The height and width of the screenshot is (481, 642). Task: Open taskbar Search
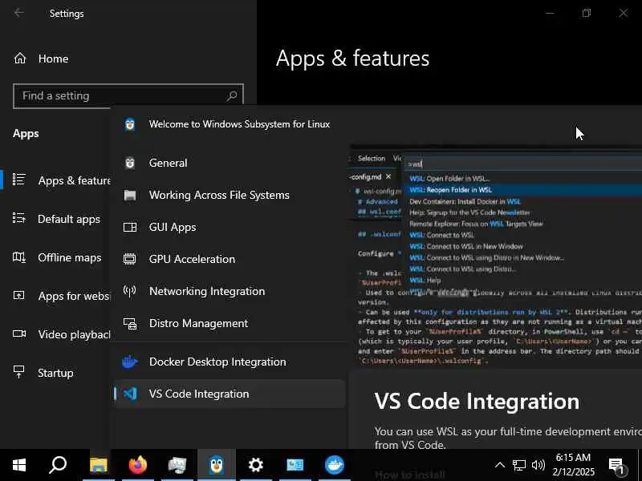click(x=58, y=465)
